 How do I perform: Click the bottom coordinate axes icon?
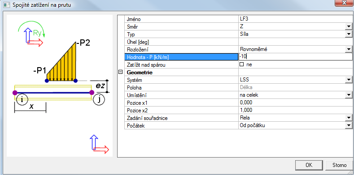pyautogui.click(x=99, y=144)
